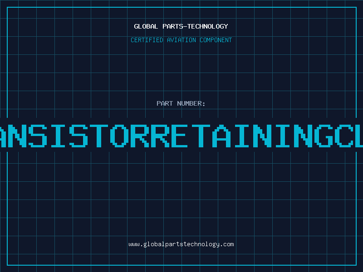Click the word PART in the label
Screen dimensions: 363x272
tap(165, 103)
